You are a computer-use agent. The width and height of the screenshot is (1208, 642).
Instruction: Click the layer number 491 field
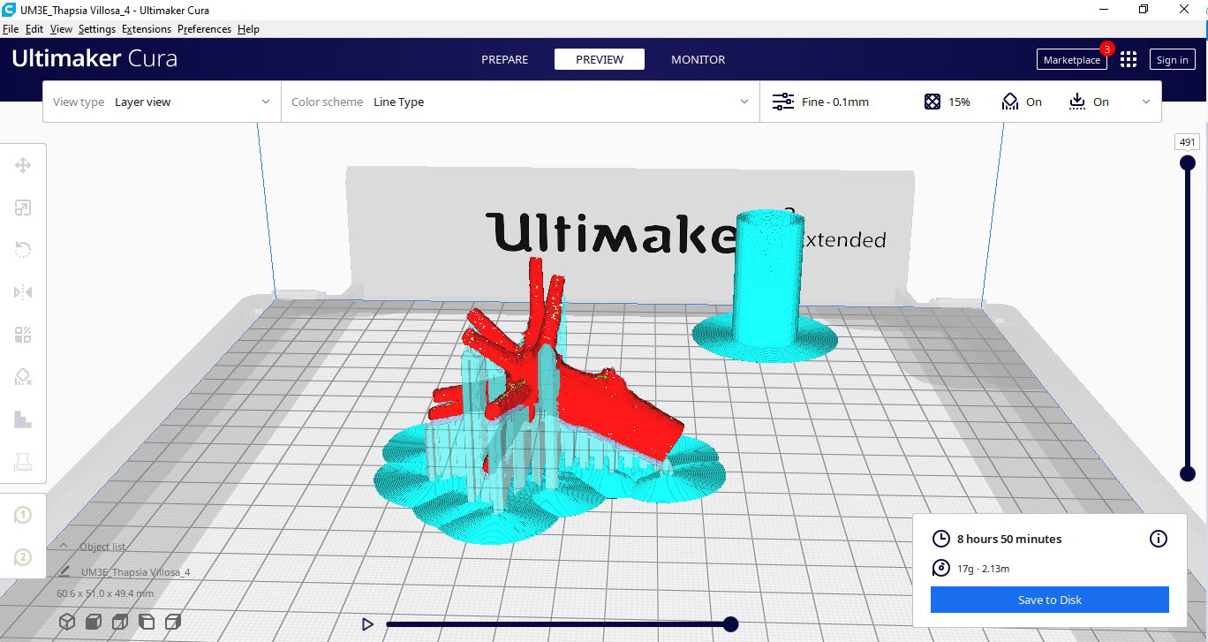(x=1188, y=142)
